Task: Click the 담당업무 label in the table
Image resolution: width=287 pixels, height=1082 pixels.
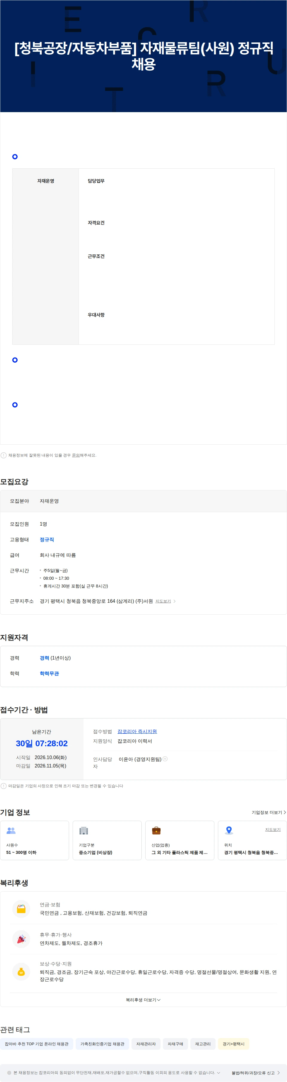Action: [96, 181]
